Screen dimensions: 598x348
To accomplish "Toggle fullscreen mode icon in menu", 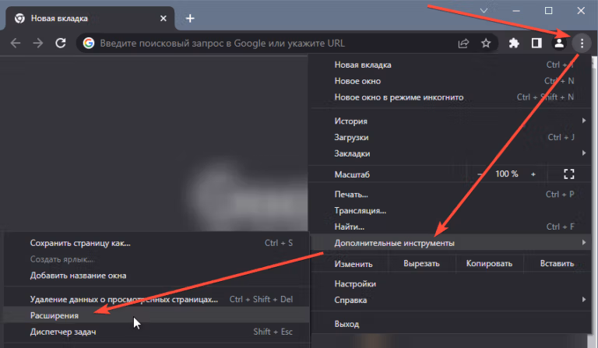I will pyautogui.click(x=568, y=174).
